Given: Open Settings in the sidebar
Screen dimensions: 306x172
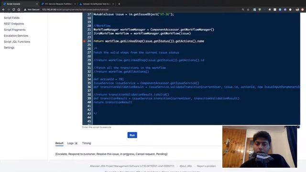Looking at the screenshot, I should (9, 48).
